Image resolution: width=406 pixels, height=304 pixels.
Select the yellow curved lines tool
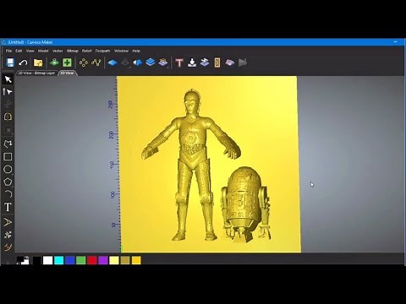point(8,247)
